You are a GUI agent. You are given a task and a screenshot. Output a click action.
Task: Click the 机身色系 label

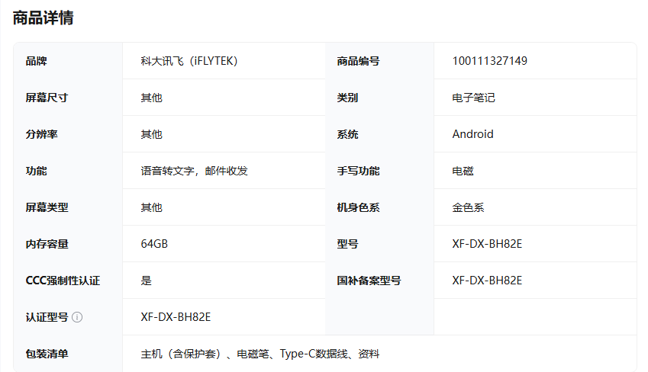click(358, 207)
